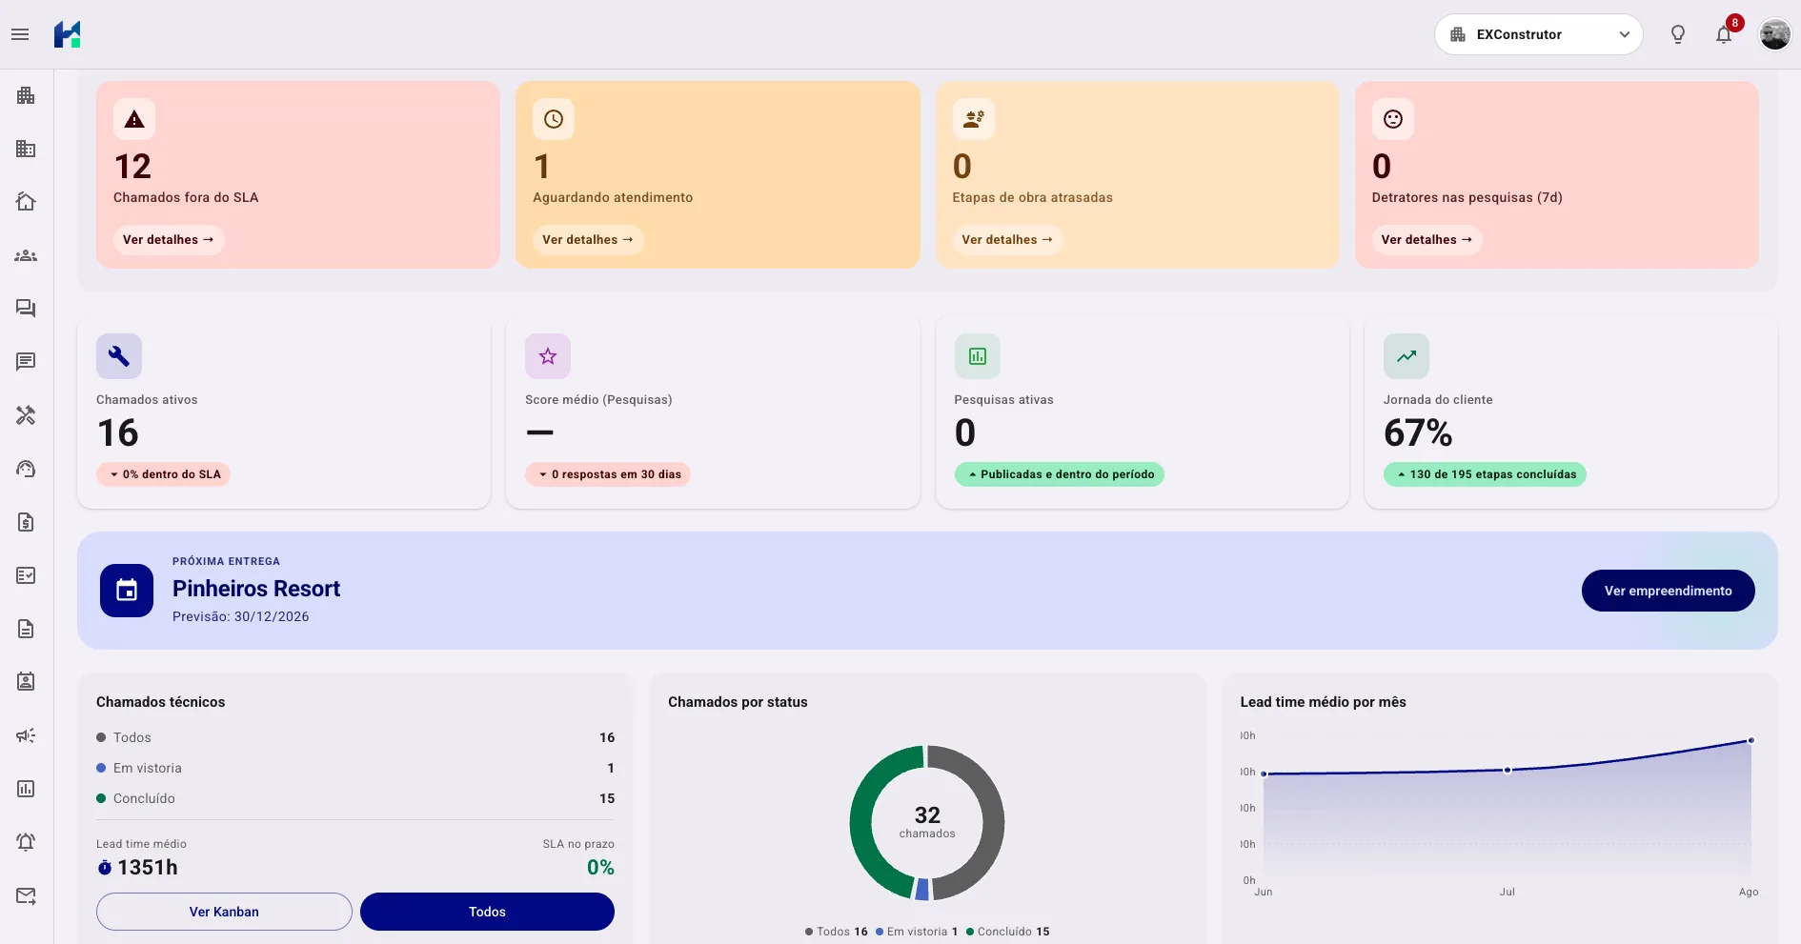This screenshot has height=944, width=1801.
Task: Click the Pinheiros Resort heading
Action: [x=256, y=589]
